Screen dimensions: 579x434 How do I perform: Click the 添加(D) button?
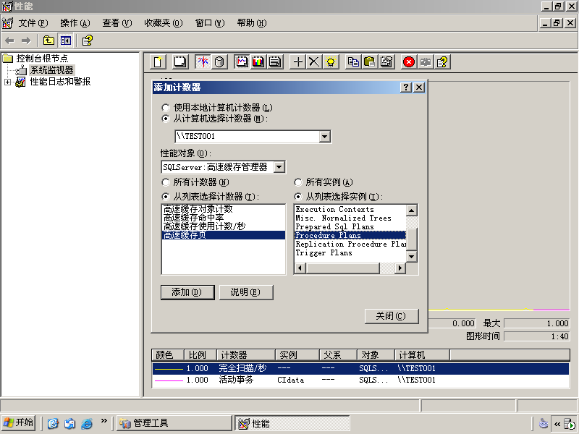point(187,292)
